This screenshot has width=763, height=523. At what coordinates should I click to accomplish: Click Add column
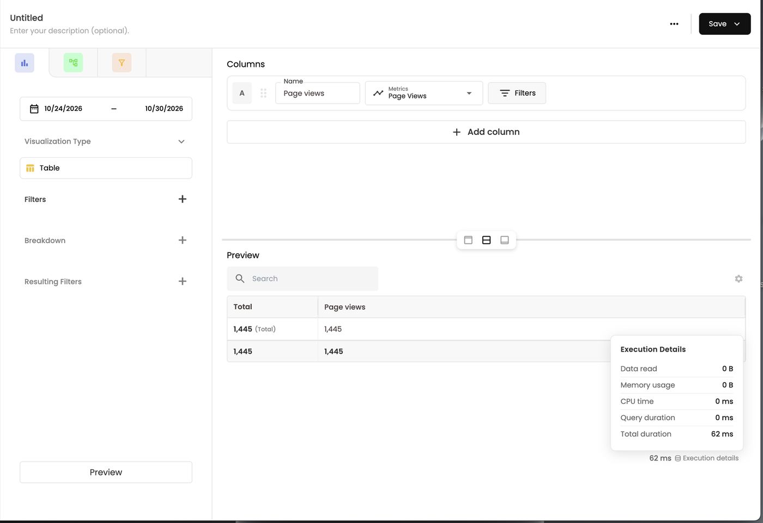(486, 132)
